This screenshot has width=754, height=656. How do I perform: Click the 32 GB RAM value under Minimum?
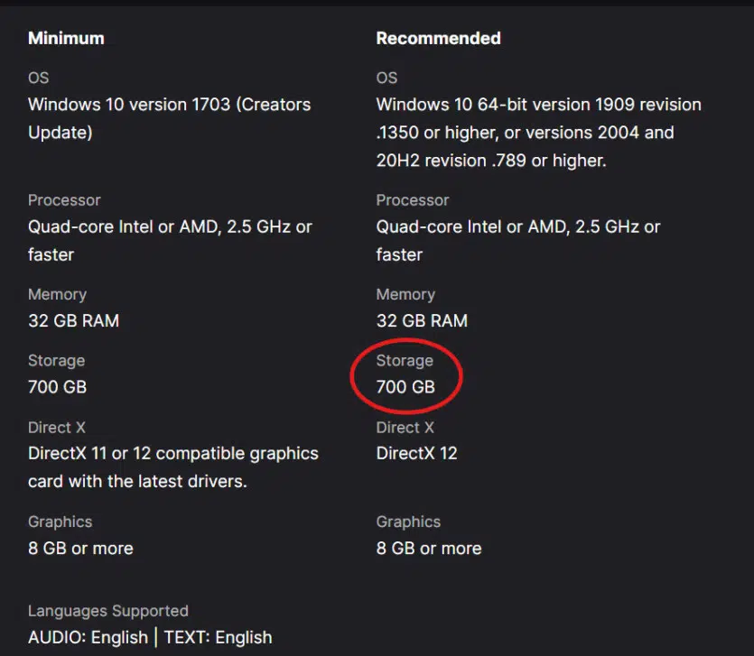click(x=73, y=321)
